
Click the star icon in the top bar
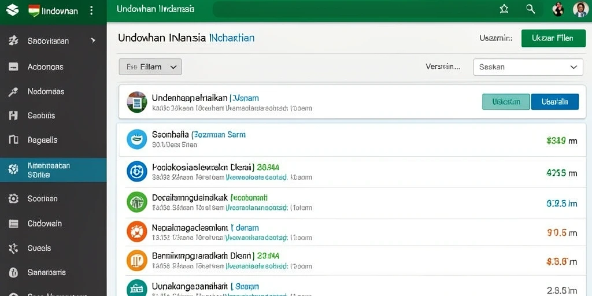504,9
